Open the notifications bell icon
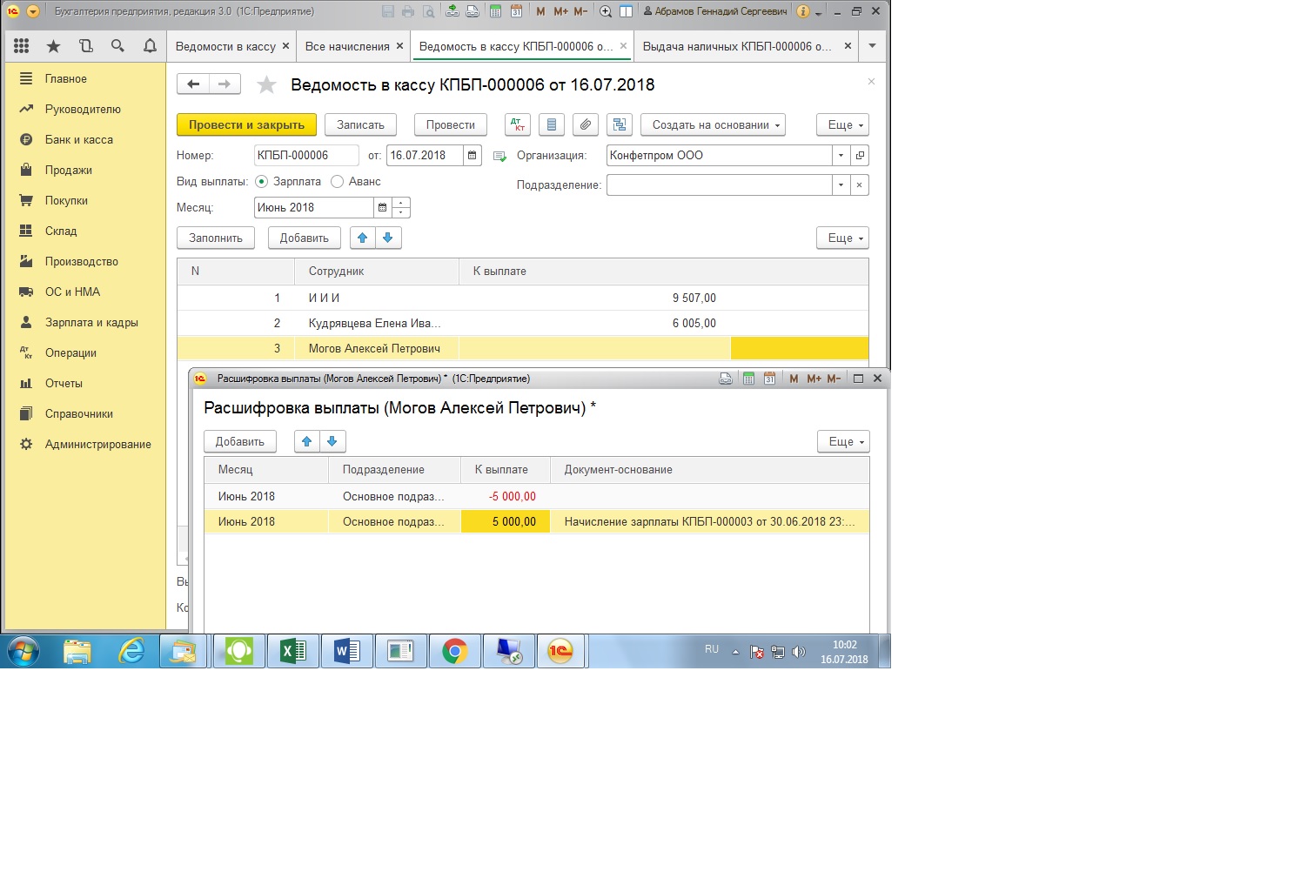1307x872 pixels. click(150, 46)
